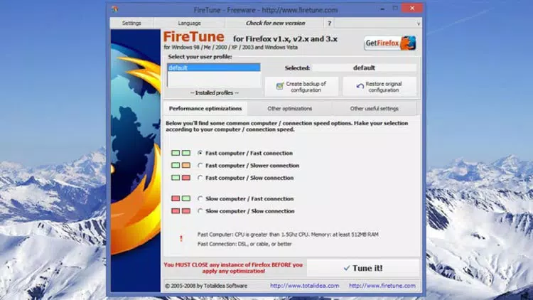Click the GetFirefox badge image
This screenshot has height=300, width=533.
tap(390, 43)
